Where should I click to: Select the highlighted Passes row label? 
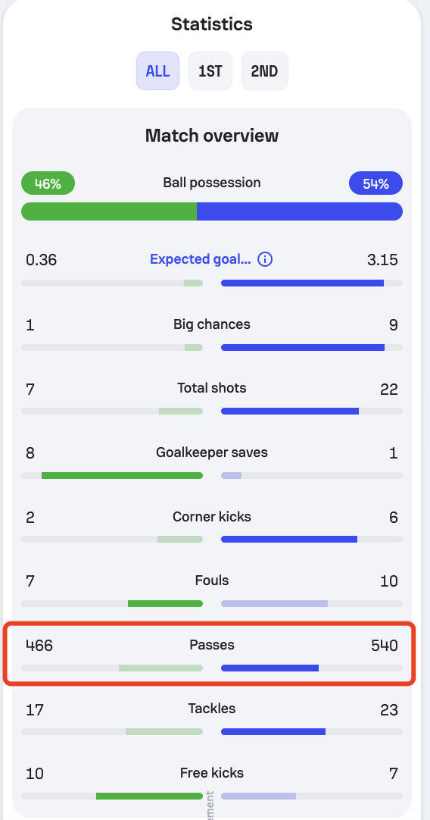tap(212, 645)
